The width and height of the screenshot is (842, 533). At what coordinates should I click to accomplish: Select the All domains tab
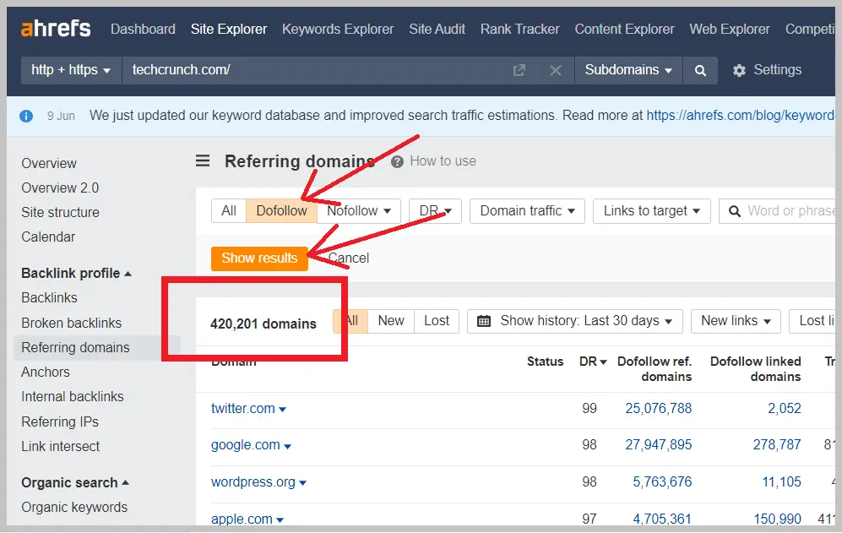[351, 321]
